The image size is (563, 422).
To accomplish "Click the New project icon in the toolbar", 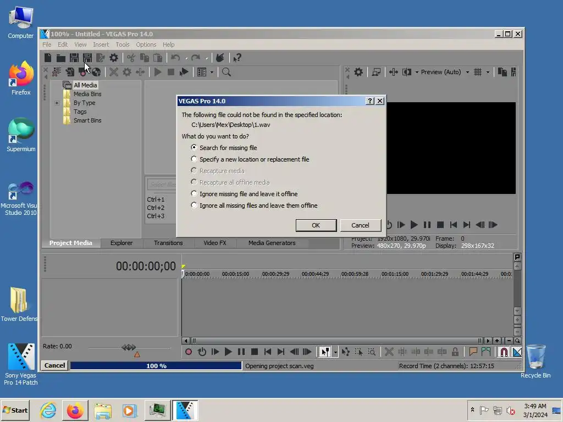I will click(48, 58).
